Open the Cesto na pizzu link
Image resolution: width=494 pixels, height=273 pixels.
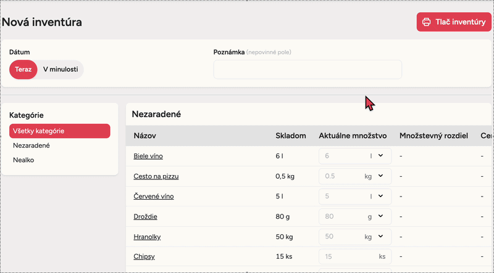(x=156, y=176)
